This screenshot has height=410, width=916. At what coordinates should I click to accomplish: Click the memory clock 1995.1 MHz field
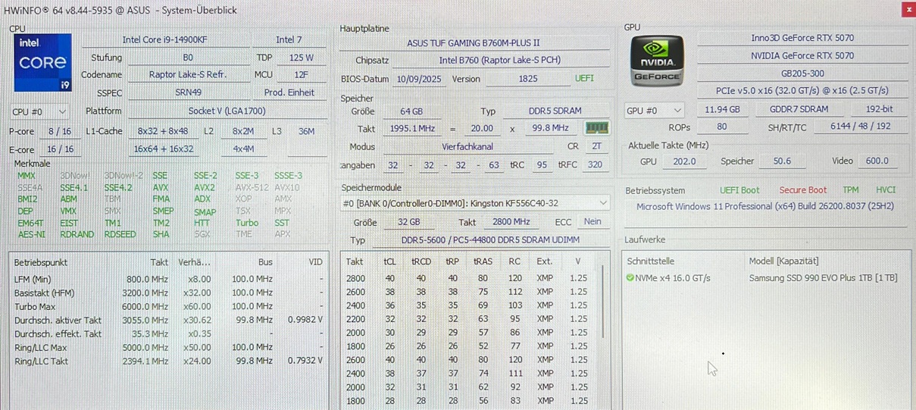[413, 129]
